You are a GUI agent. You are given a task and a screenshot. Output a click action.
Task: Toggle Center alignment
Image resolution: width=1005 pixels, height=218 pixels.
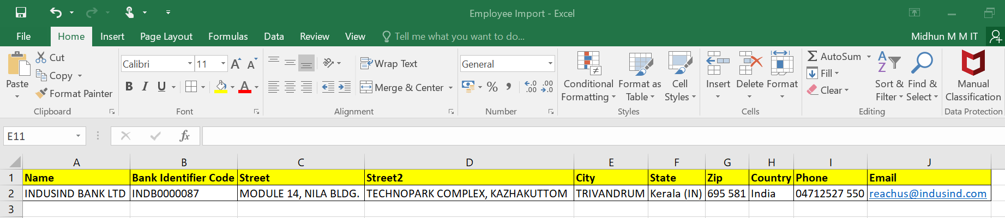click(290, 87)
